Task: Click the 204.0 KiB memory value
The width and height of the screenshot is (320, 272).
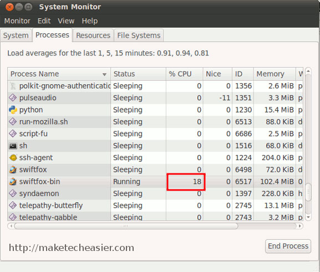Action: 278,158
